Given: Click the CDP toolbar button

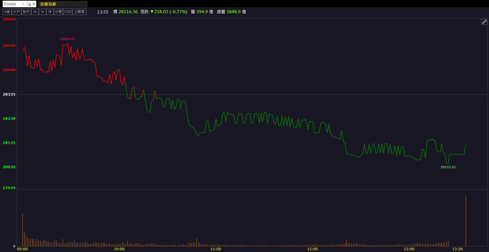Looking at the screenshot, I should pyautogui.click(x=67, y=12).
